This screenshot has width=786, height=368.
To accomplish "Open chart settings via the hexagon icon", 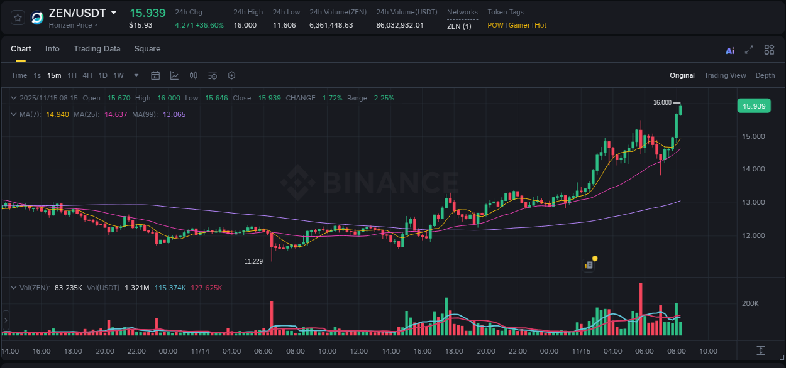I will tap(231, 75).
